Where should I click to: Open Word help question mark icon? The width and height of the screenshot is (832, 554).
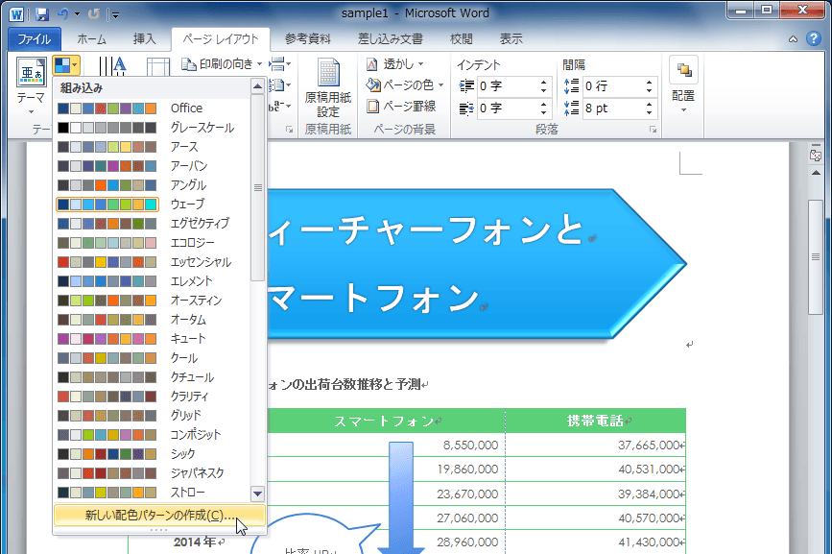click(814, 38)
